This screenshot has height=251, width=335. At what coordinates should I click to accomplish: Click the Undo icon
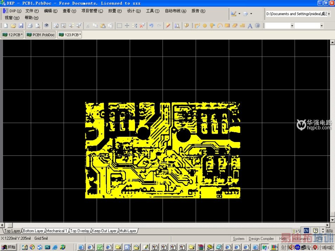pyautogui.click(x=152, y=25)
